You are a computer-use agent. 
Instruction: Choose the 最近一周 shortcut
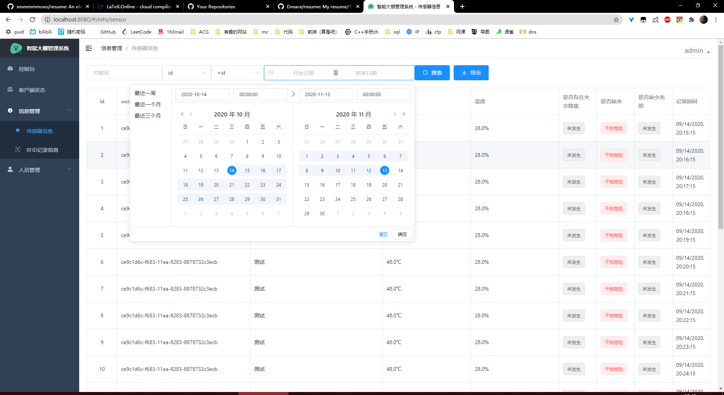pyautogui.click(x=145, y=93)
